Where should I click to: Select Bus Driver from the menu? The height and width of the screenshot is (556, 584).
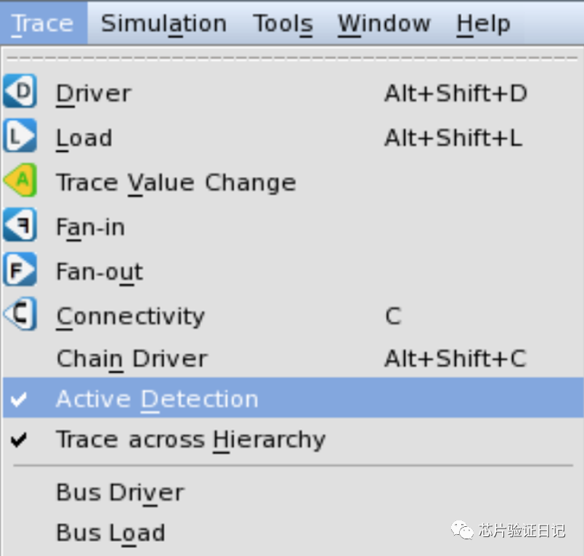120,492
